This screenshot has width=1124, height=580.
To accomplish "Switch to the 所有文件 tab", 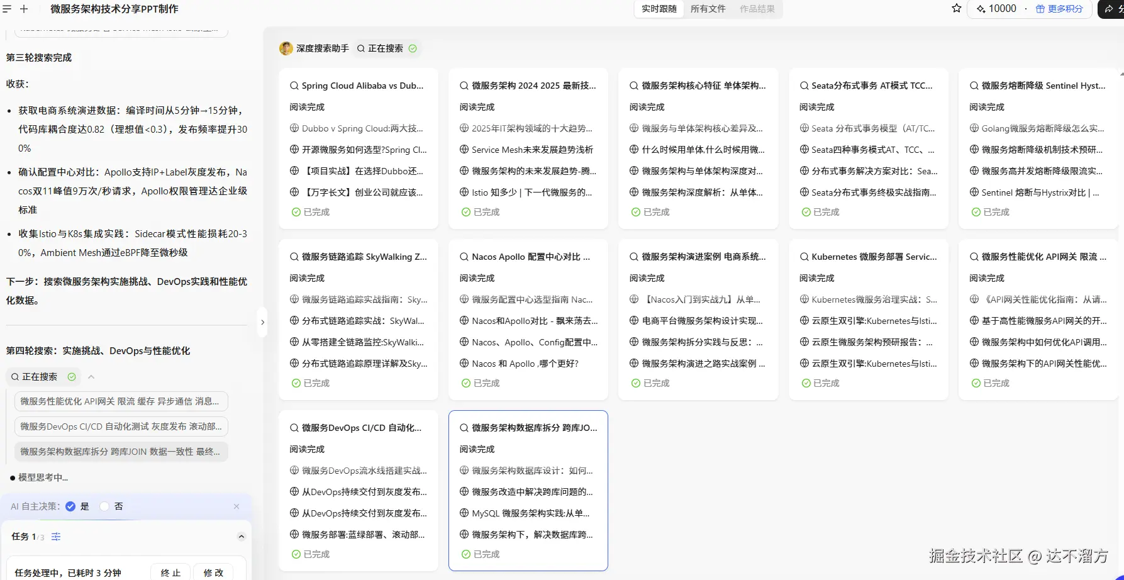I will (708, 9).
